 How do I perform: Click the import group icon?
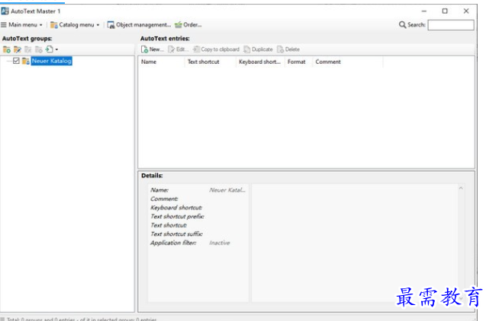coord(50,49)
